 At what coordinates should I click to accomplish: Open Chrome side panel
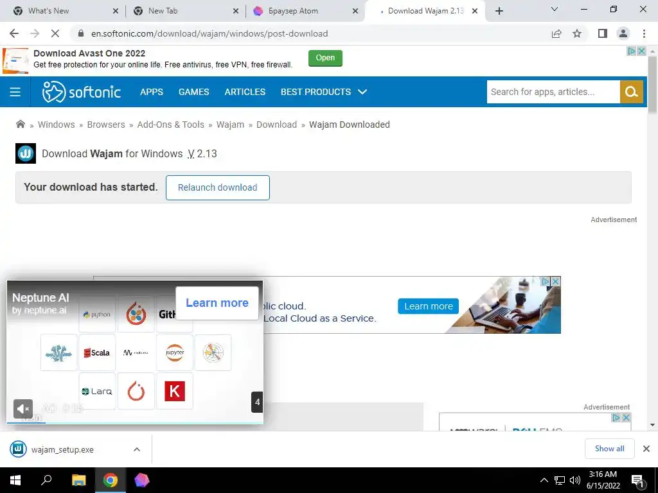(x=603, y=33)
